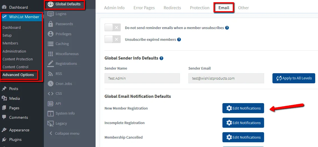Click the System Info icon
The height and width of the screenshot is (147, 318).
click(x=51, y=113)
